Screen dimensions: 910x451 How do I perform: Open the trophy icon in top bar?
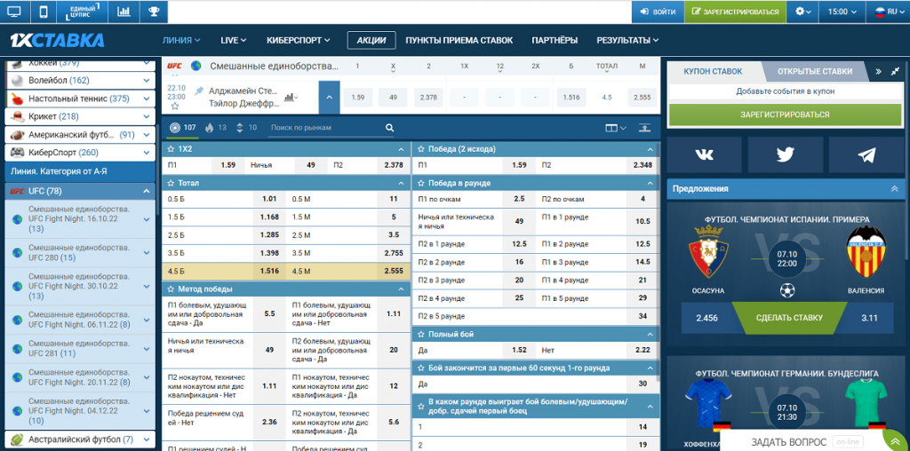(x=154, y=12)
